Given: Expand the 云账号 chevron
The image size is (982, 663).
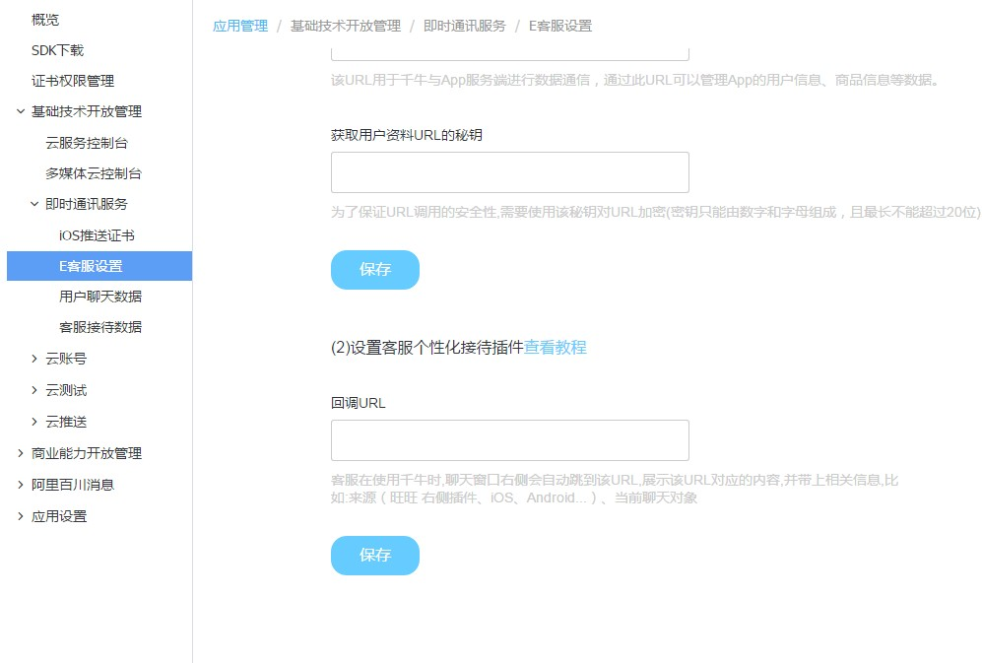Looking at the screenshot, I should (34, 359).
